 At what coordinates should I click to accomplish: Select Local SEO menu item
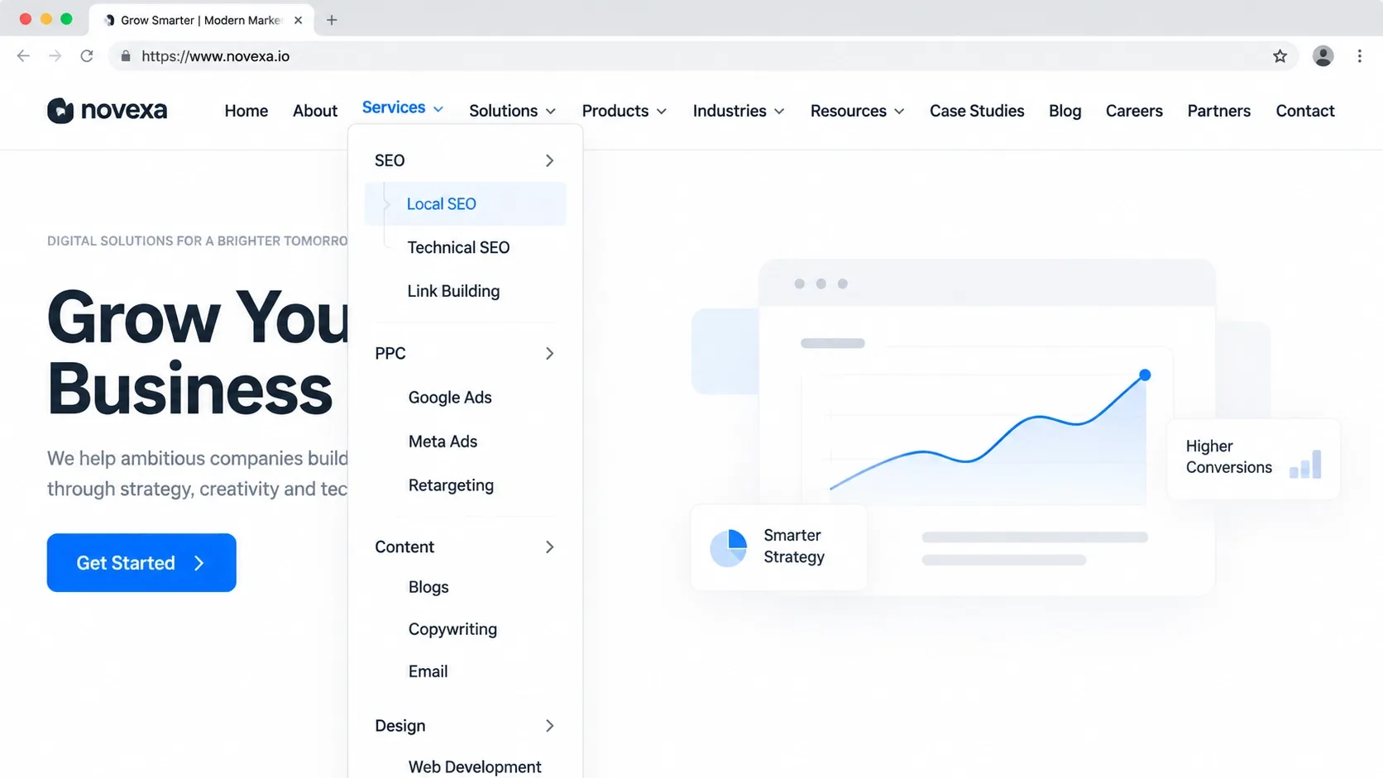(465, 204)
